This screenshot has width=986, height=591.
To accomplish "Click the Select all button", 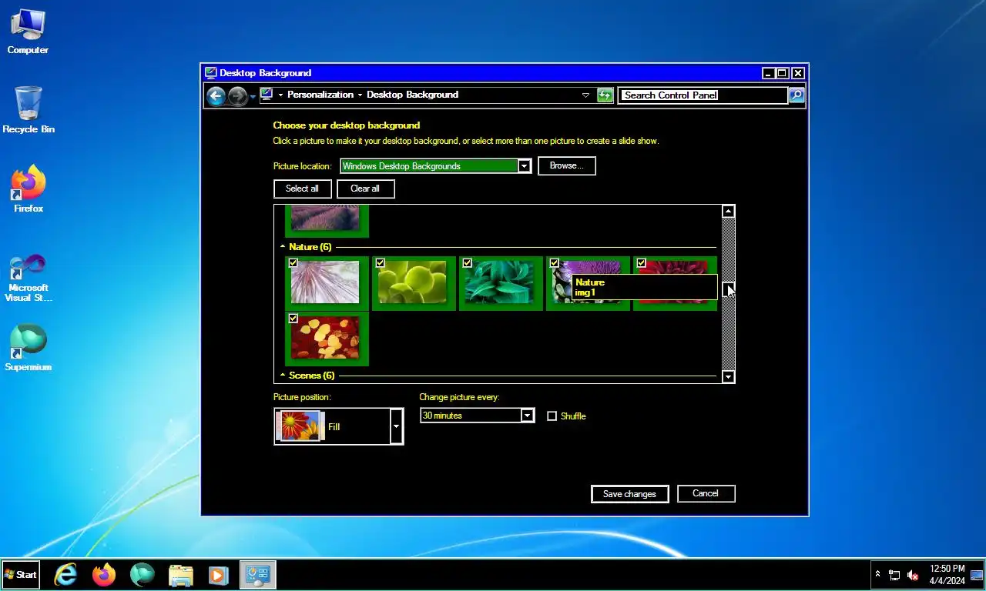I will pyautogui.click(x=302, y=189).
